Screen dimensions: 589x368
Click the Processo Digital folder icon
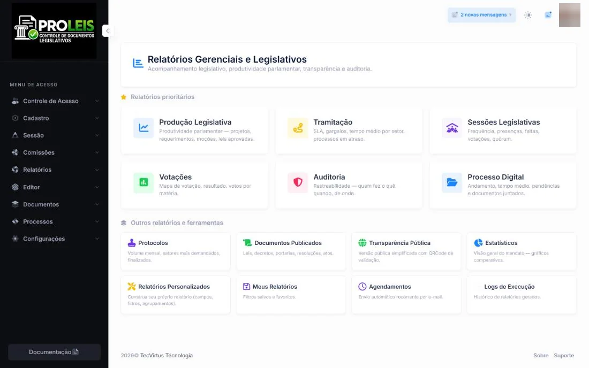(452, 183)
